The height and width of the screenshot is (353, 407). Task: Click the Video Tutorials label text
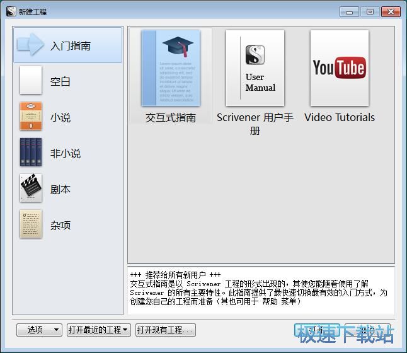[x=339, y=118]
